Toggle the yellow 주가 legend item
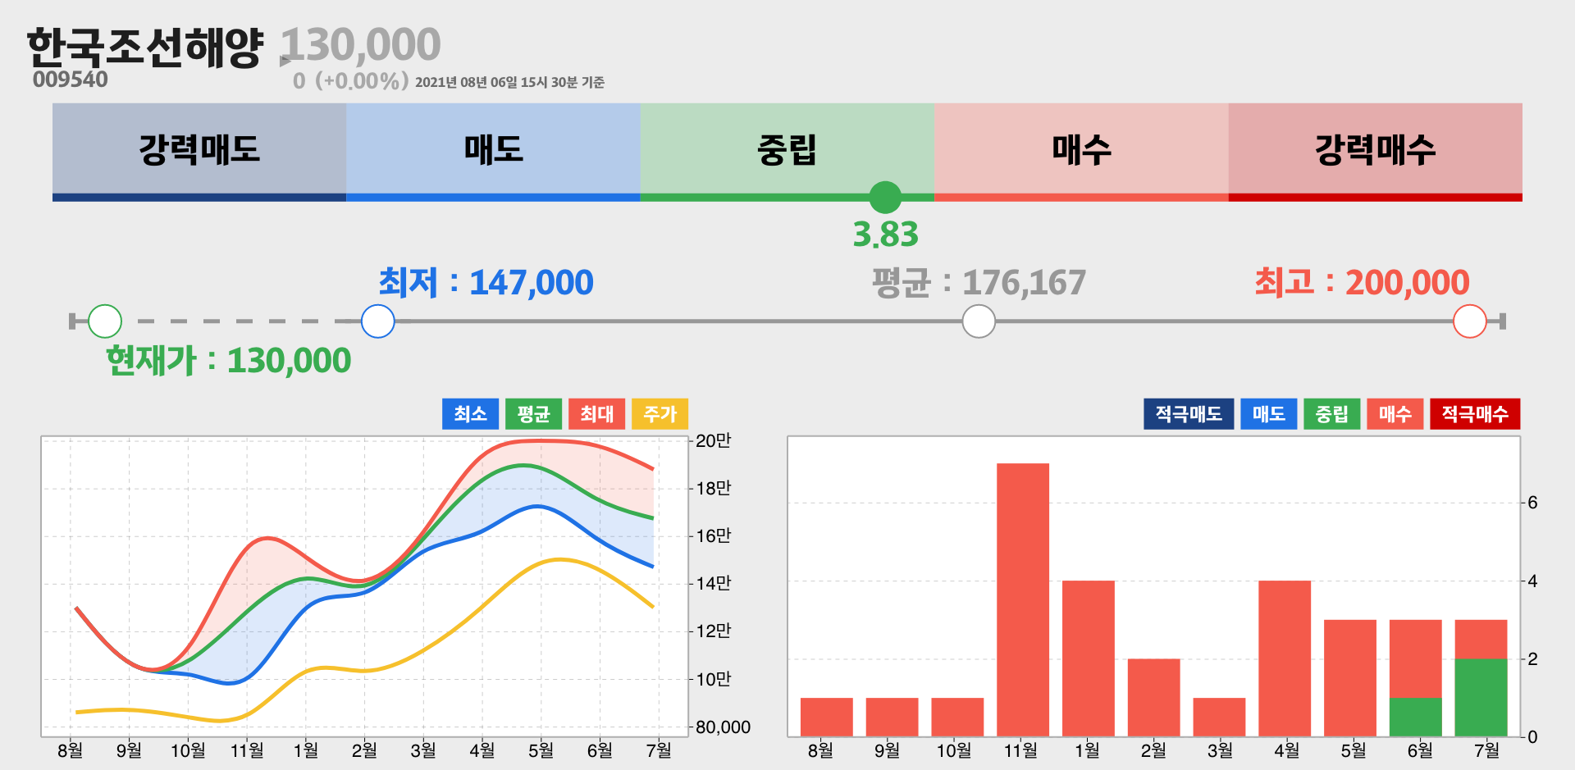Image resolution: width=1575 pixels, height=770 pixels. (x=660, y=414)
